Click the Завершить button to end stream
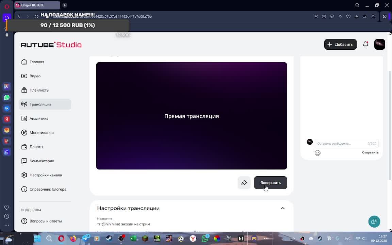Viewport: 392px width, 245px height. coord(271,183)
